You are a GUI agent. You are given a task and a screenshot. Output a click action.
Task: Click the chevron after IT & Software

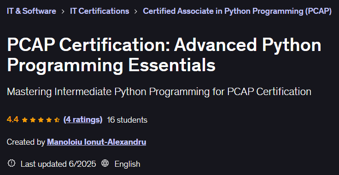point(63,11)
